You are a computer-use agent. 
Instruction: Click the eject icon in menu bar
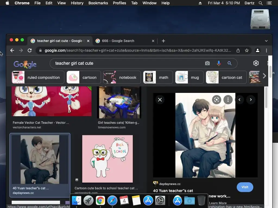point(200,3)
